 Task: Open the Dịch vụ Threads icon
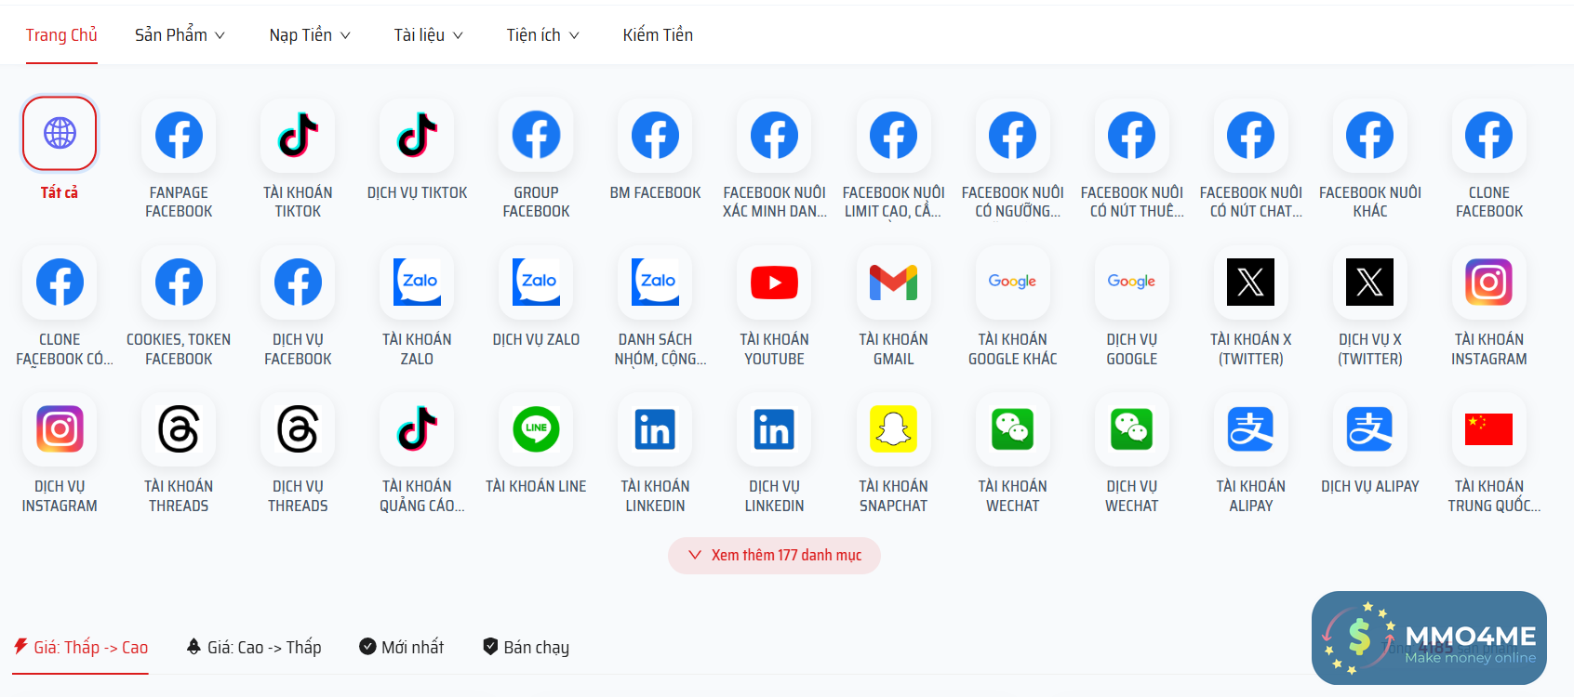(x=298, y=428)
